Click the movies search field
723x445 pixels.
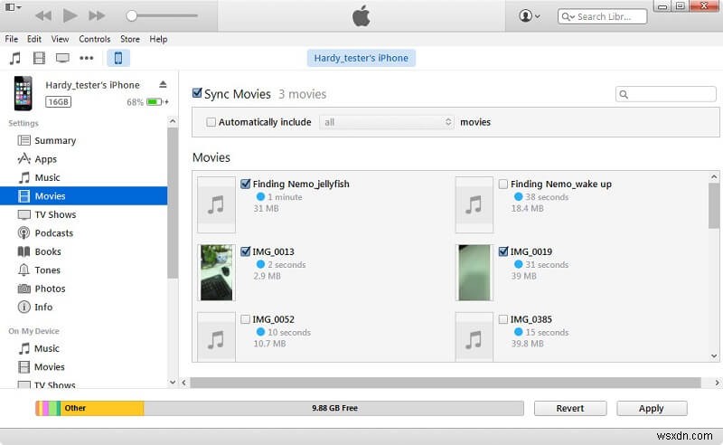(x=665, y=94)
